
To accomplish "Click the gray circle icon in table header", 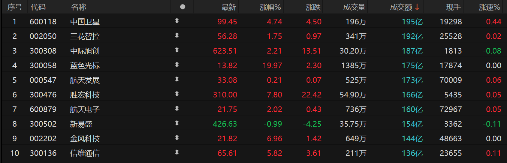I will 182,7.
